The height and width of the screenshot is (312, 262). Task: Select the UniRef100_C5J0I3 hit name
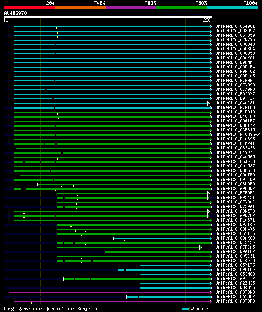235,161
